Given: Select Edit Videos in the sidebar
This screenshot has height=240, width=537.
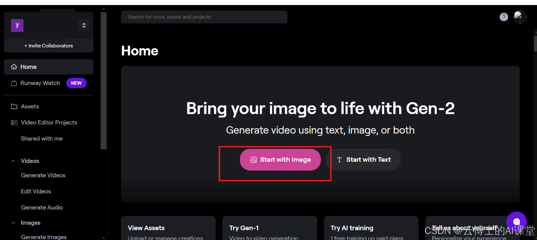Looking at the screenshot, I should tap(36, 191).
